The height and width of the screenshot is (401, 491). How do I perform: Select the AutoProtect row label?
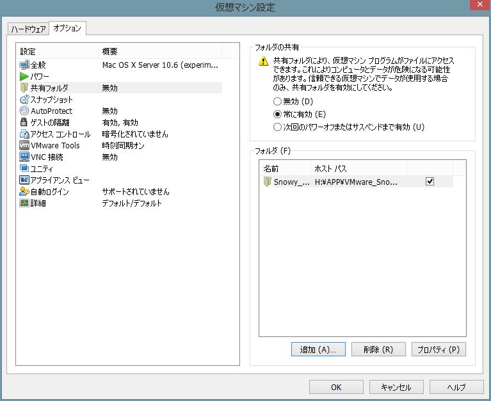[x=51, y=111]
